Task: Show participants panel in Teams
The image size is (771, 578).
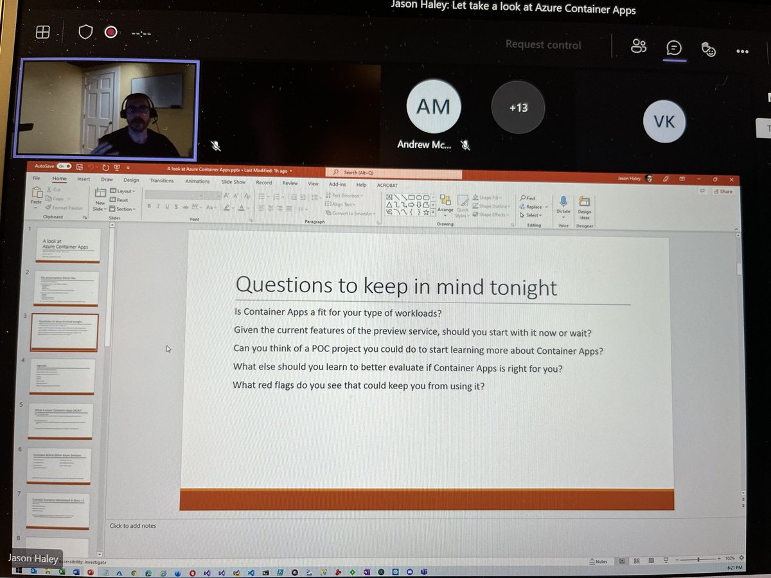Action: [x=638, y=46]
